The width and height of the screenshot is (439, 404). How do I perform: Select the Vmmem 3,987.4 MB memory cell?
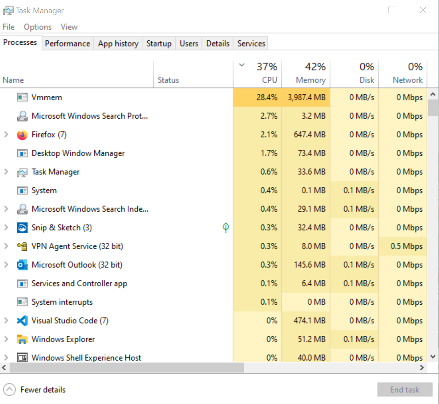click(x=306, y=97)
